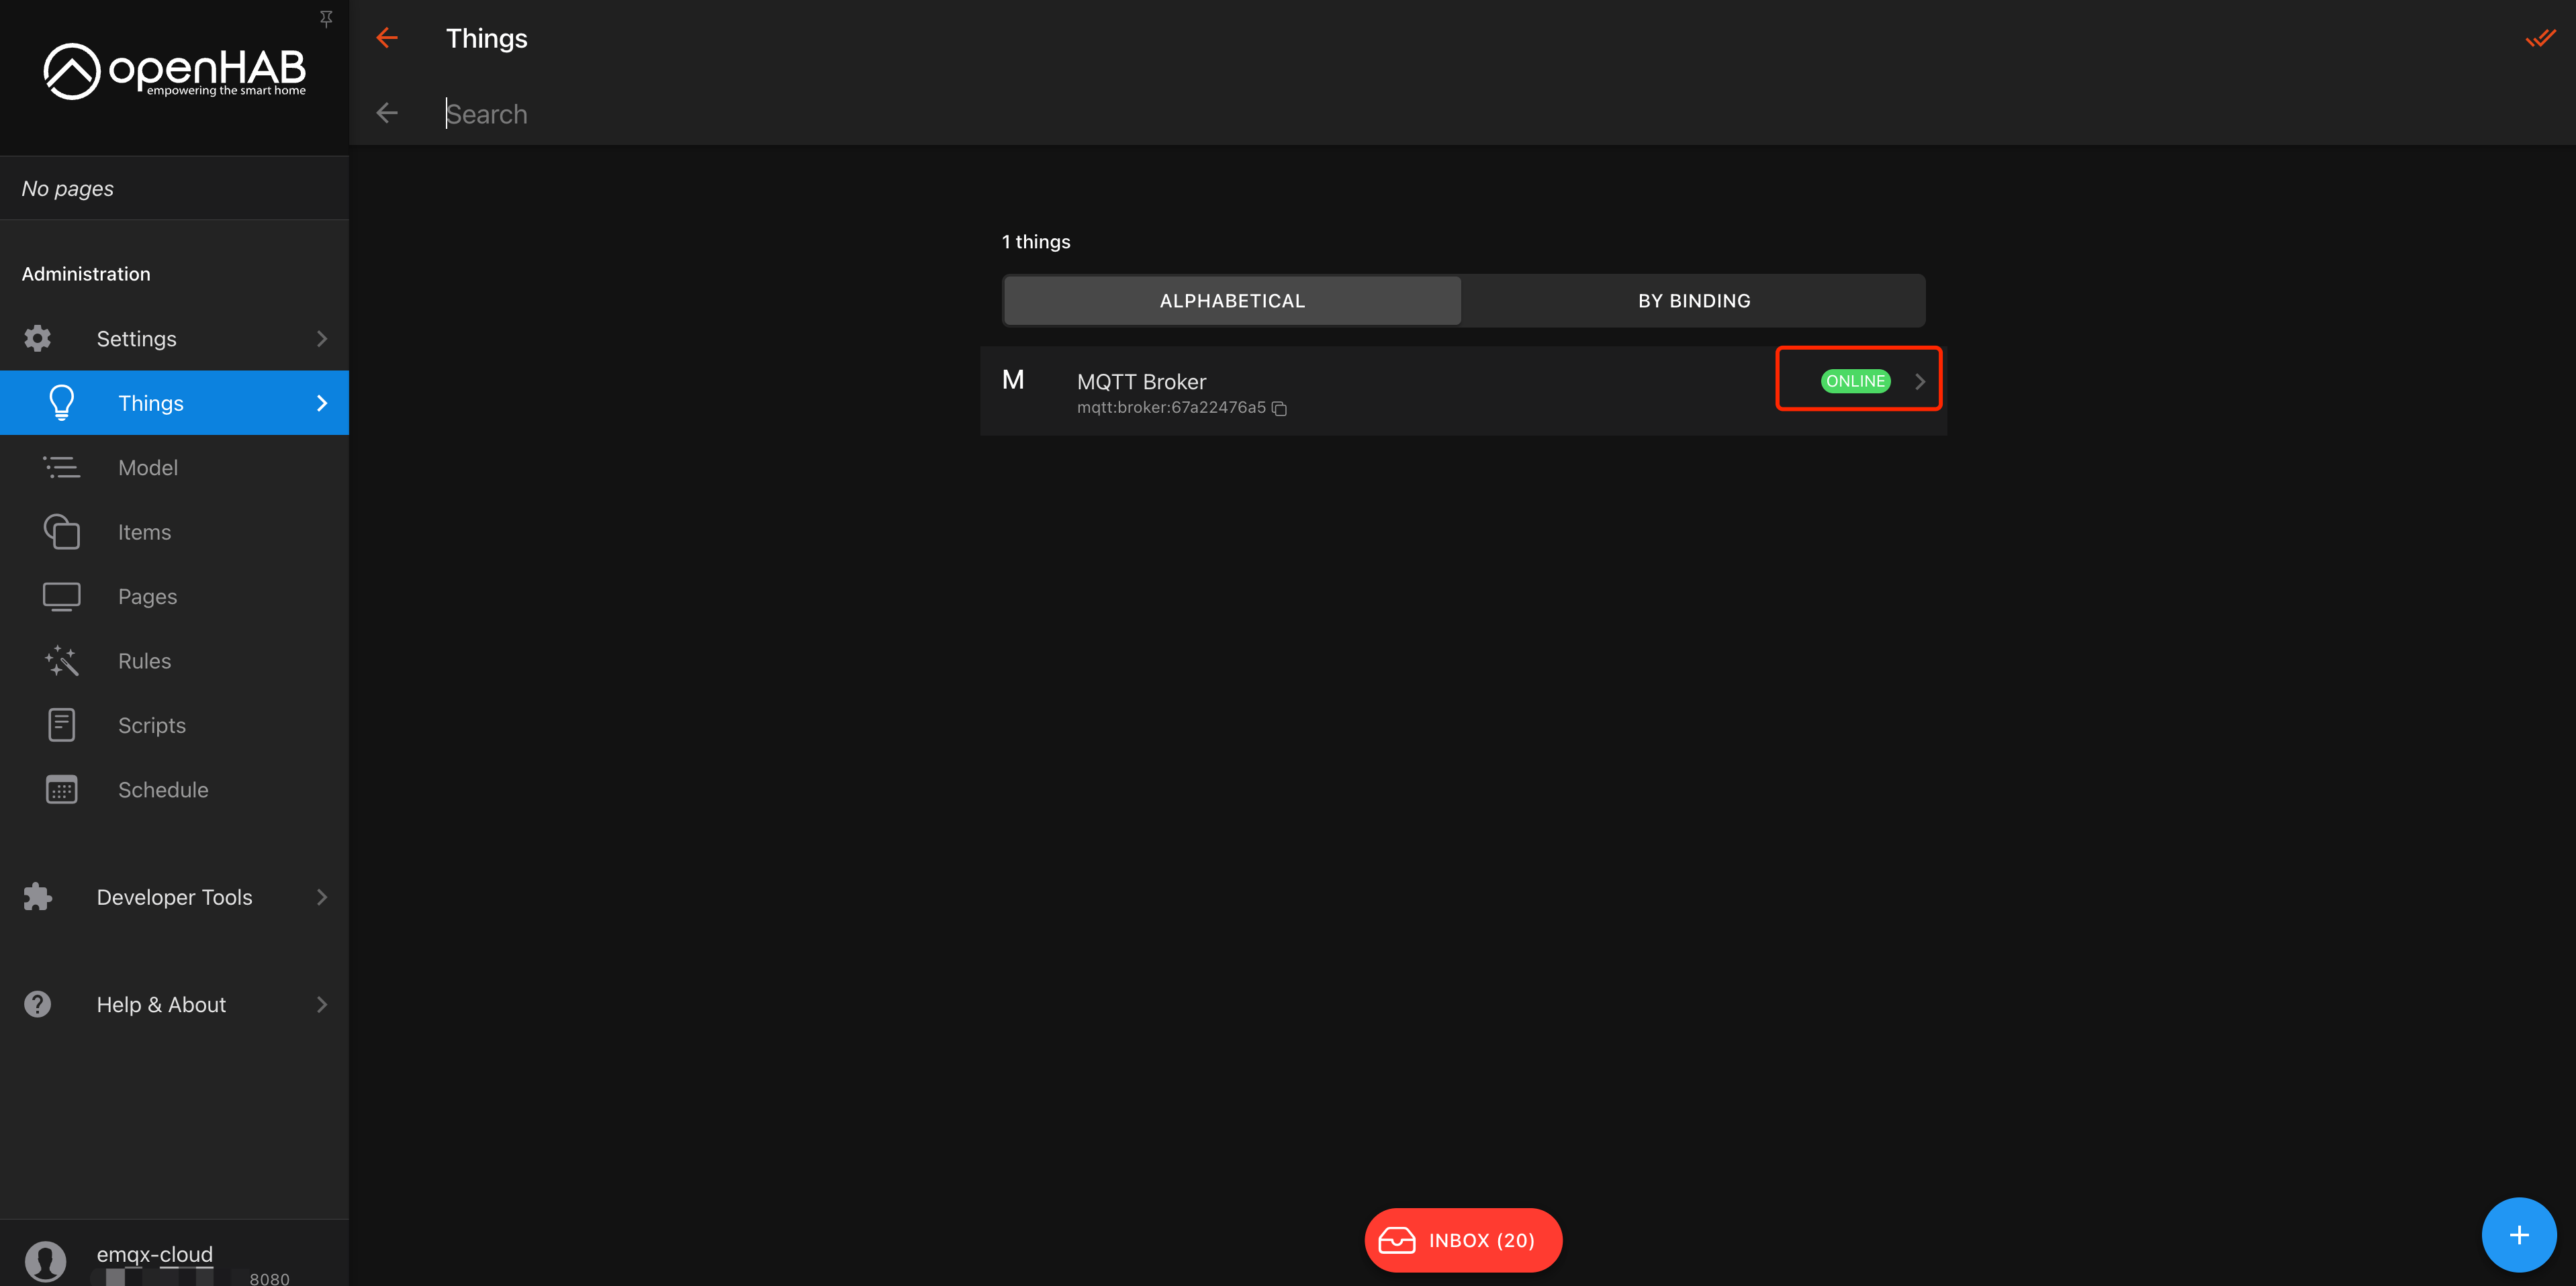Viewport: 2576px width, 1286px height.
Task: Click the Pages monitor icon
Action: 62,595
